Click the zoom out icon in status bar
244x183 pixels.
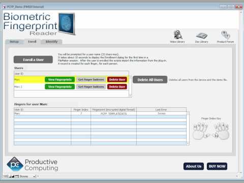(10, 176)
